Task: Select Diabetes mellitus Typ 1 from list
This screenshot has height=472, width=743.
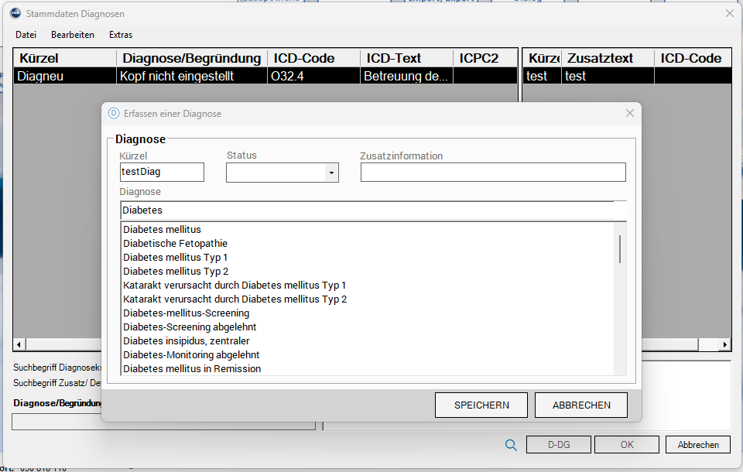Action: [176, 258]
